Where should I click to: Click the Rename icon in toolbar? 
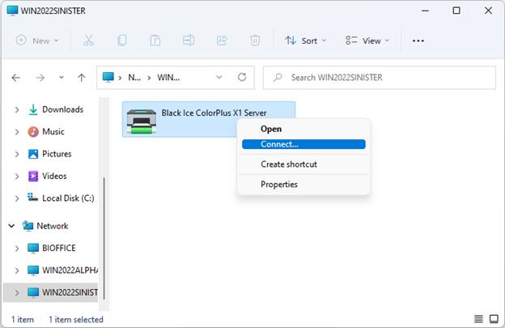point(188,40)
